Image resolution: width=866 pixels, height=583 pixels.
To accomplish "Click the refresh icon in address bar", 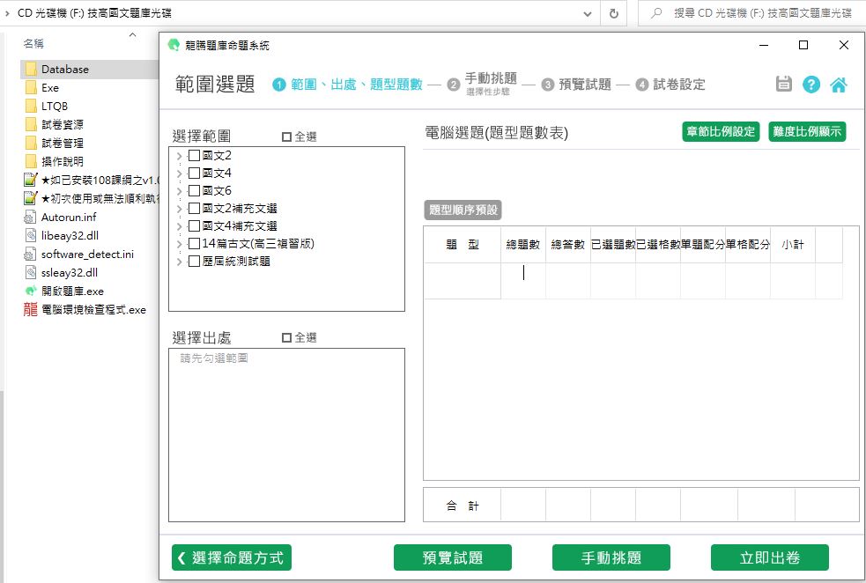I will coord(614,13).
